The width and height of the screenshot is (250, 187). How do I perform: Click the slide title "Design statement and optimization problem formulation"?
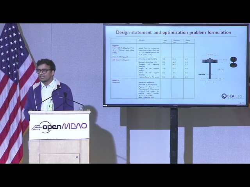[x=173, y=32]
